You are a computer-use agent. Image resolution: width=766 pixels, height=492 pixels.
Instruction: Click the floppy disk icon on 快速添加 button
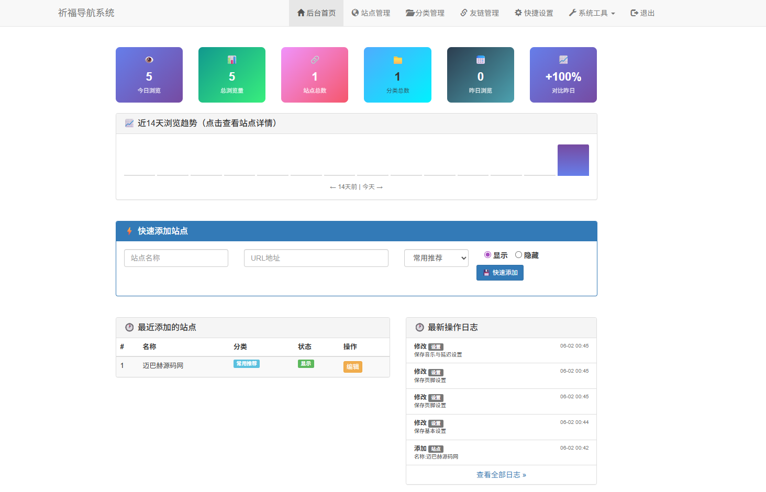(486, 273)
